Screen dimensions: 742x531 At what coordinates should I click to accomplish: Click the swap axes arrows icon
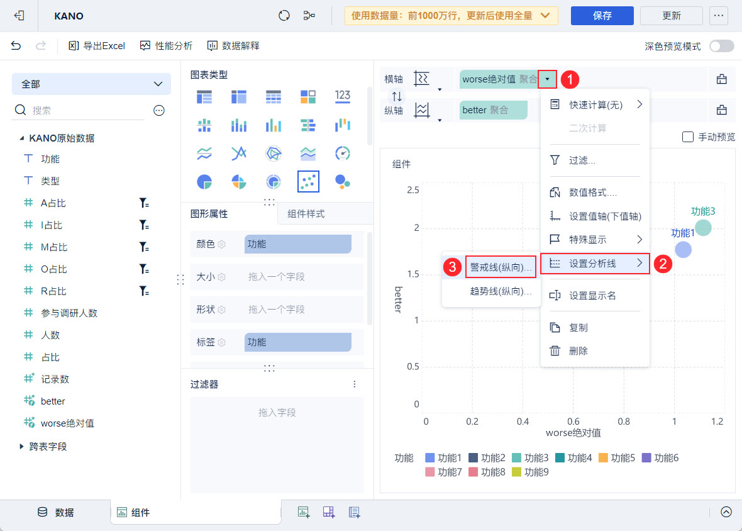pos(397,96)
